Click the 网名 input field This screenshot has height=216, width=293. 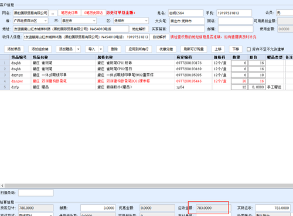(30, 13)
